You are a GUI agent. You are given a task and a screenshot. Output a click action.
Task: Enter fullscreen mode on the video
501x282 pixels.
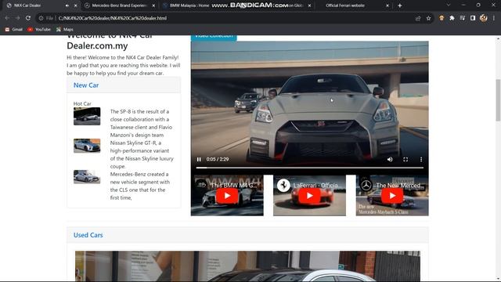[405, 159]
